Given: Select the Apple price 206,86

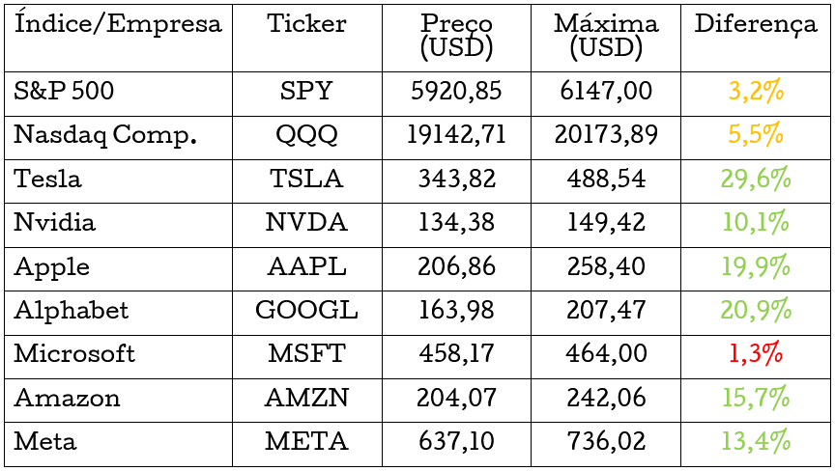Looking at the screenshot, I should point(456,267).
